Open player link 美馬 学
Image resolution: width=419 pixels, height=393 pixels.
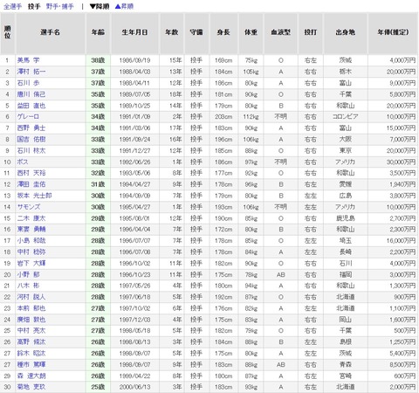[28, 60]
